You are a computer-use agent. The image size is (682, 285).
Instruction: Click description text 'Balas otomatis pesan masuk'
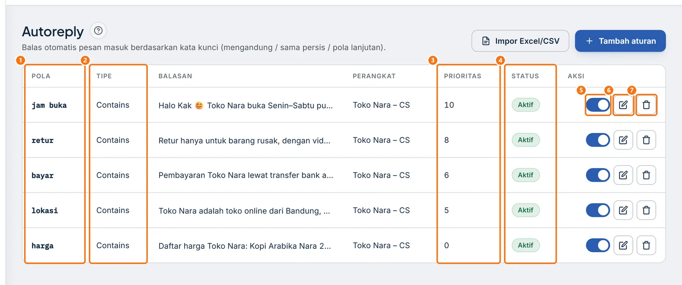204,47
